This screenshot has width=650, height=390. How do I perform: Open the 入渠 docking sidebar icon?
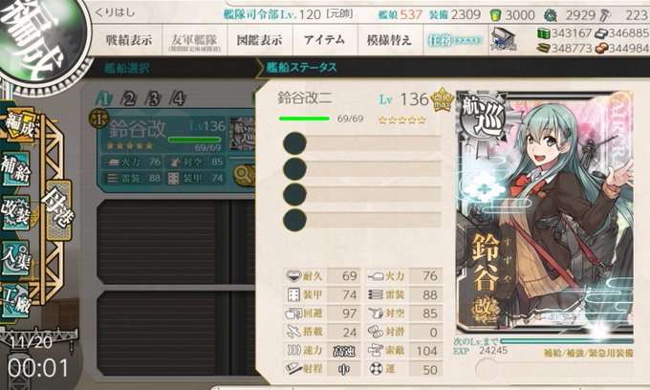point(16,256)
